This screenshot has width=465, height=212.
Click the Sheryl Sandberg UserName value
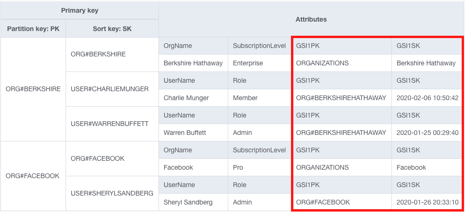[x=188, y=202]
